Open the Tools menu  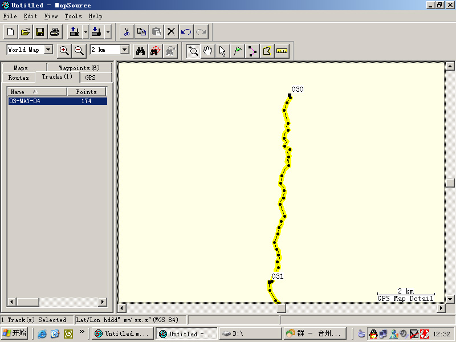click(x=73, y=17)
